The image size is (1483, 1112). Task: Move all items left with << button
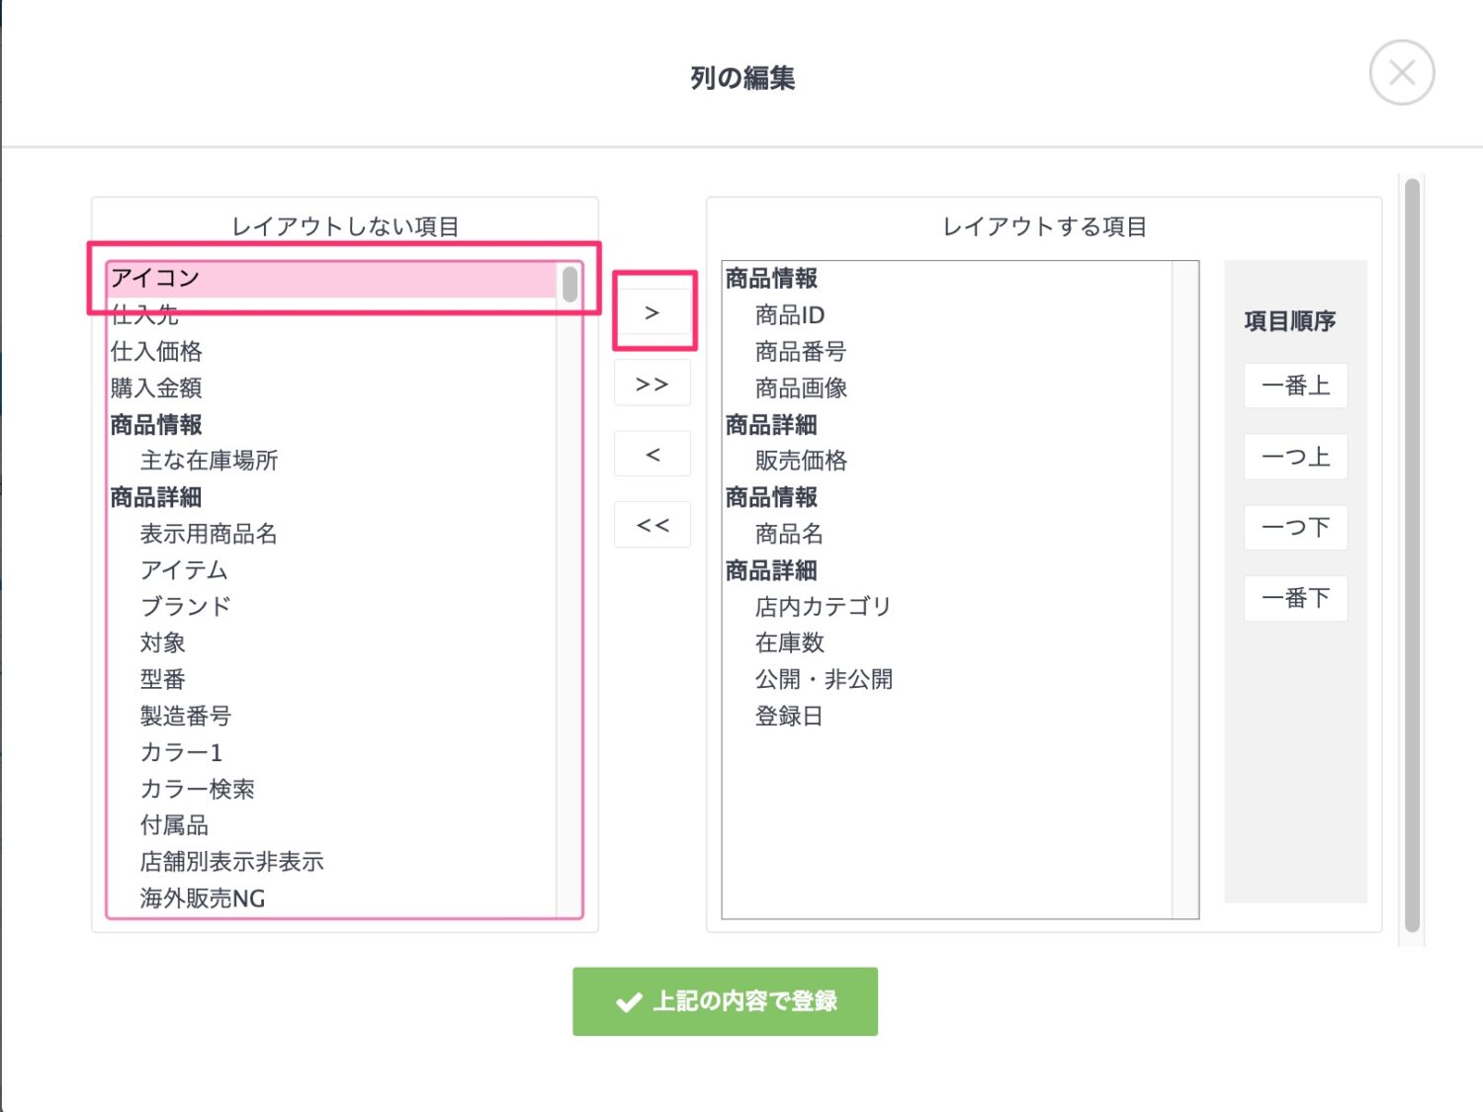click(x=653, y=525)
